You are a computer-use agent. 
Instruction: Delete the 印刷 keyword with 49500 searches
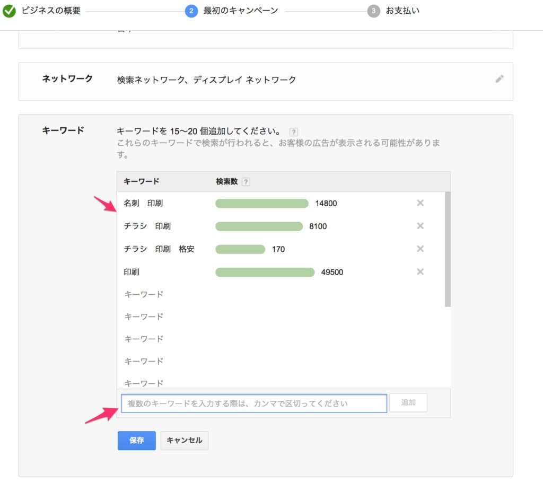(x=420, y=271)
